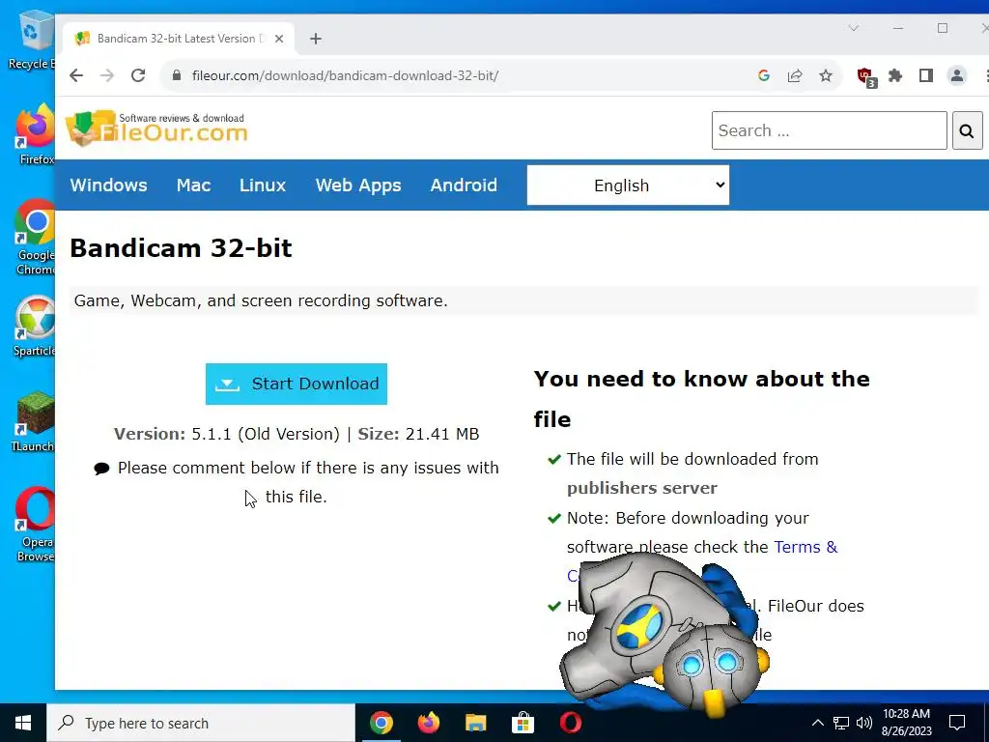Screen dimensions: 989x742
Task: Click text 'publishers server'
Action: click(x=642, y=488)
